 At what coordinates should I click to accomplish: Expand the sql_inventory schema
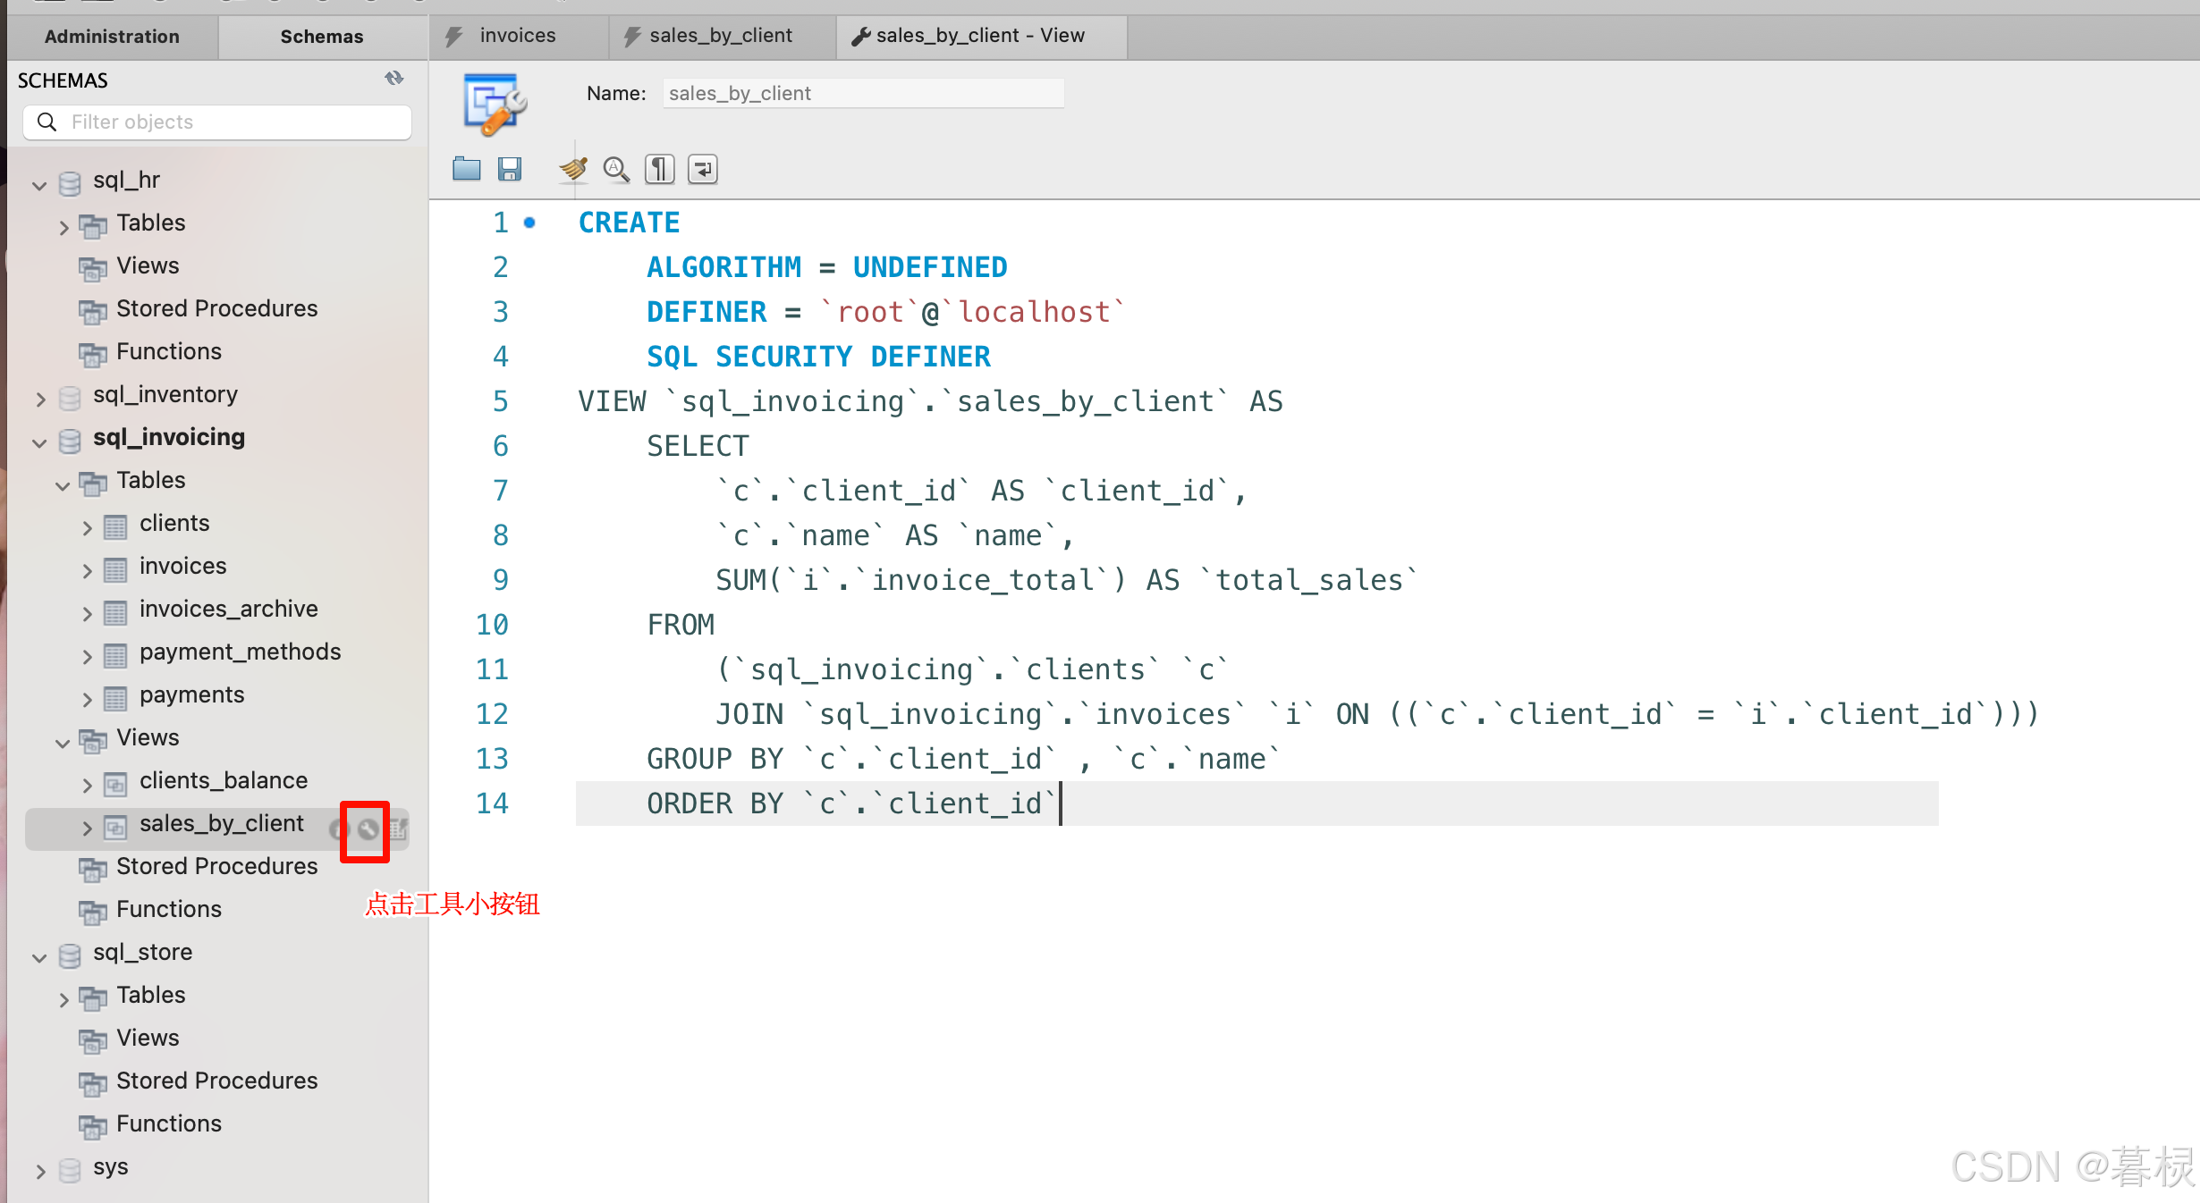[x=39, y=399]
